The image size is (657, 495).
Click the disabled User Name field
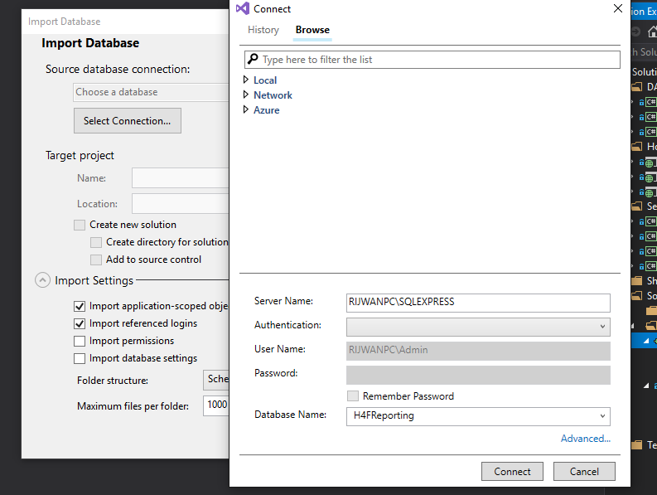coord(478,351)
